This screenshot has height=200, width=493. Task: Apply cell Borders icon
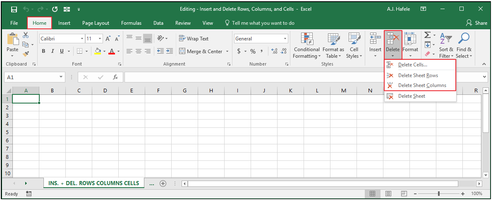[x=79, y=51]
